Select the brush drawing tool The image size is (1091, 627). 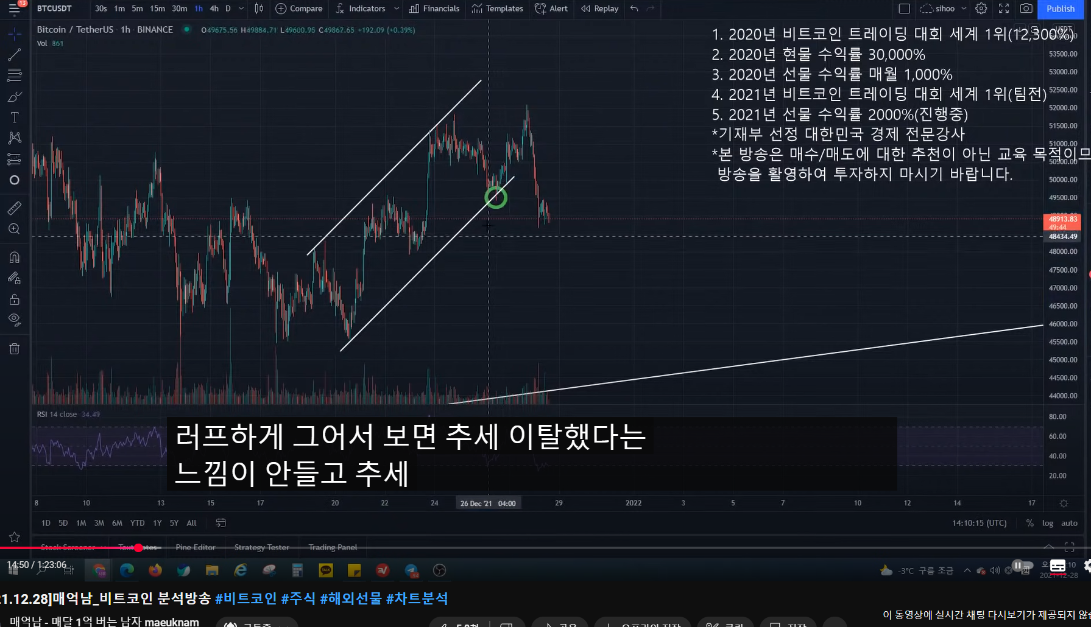coord(14,97)
